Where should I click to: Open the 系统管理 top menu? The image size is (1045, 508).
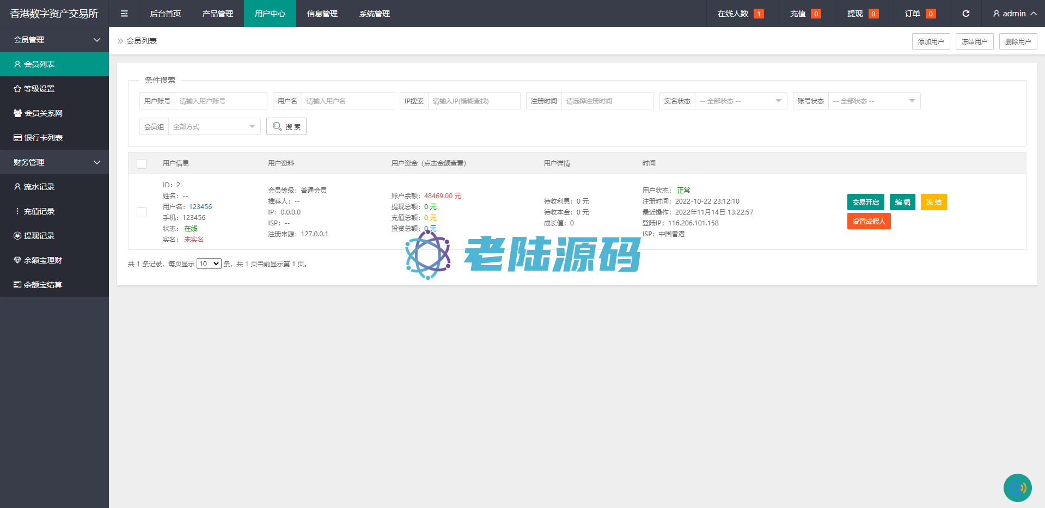374,14
